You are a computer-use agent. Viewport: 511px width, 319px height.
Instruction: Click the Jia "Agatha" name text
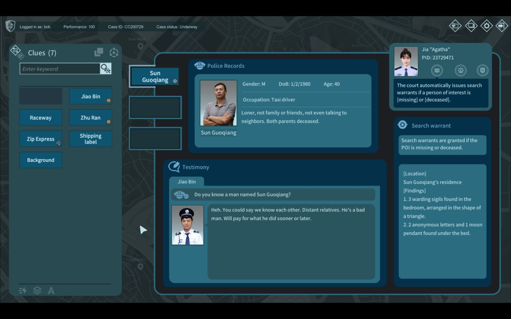coord(436,49)
